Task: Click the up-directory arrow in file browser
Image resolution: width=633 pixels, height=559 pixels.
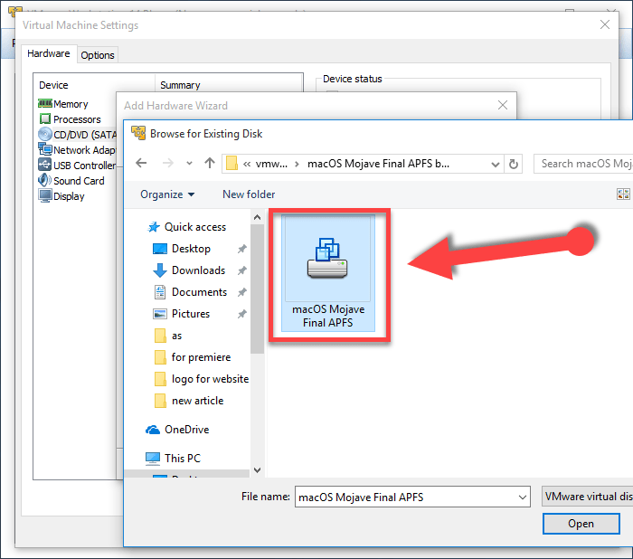Action: click(211, 164)
